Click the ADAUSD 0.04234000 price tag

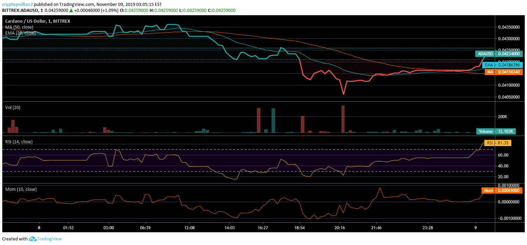(x=499, y=54)
